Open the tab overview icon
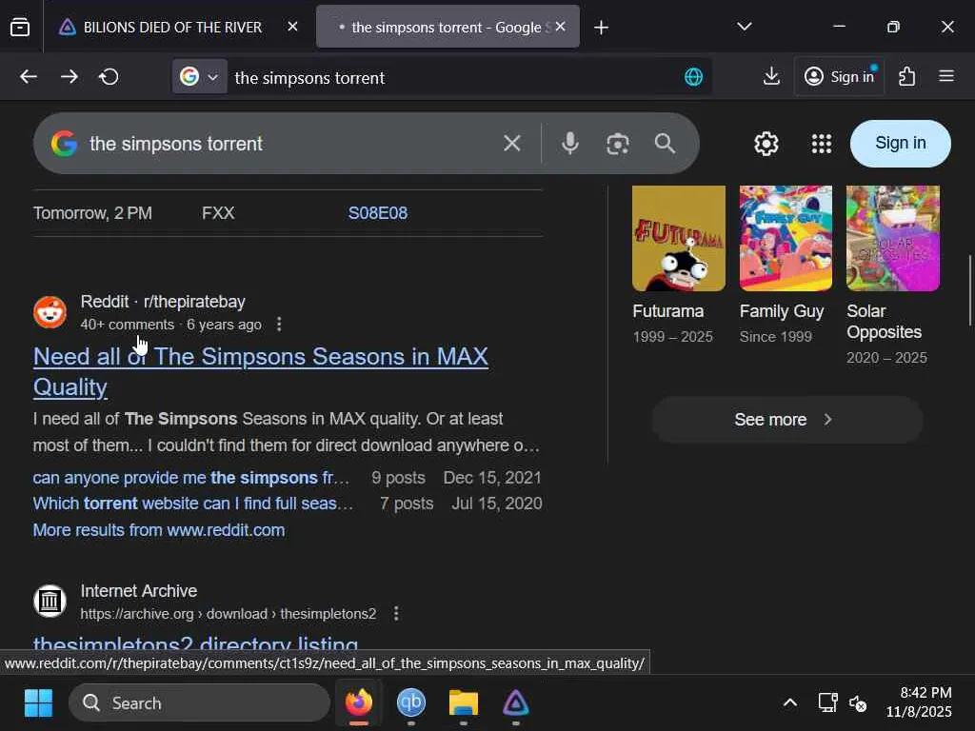 (x=20, y=27)
